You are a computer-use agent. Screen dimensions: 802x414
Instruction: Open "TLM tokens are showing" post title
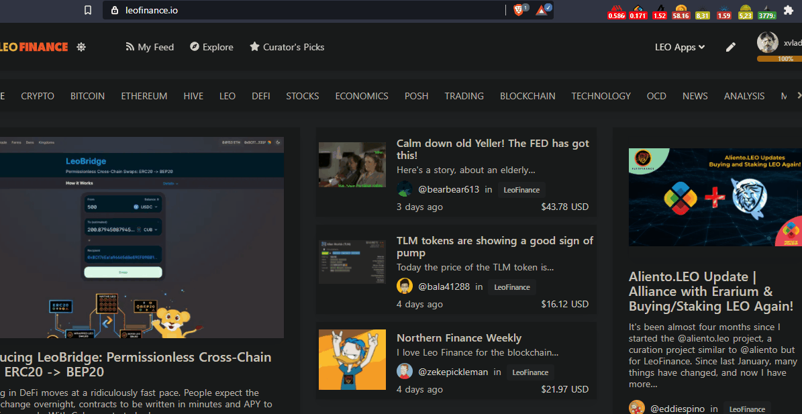pyautogui.click(x=495, y=246)
